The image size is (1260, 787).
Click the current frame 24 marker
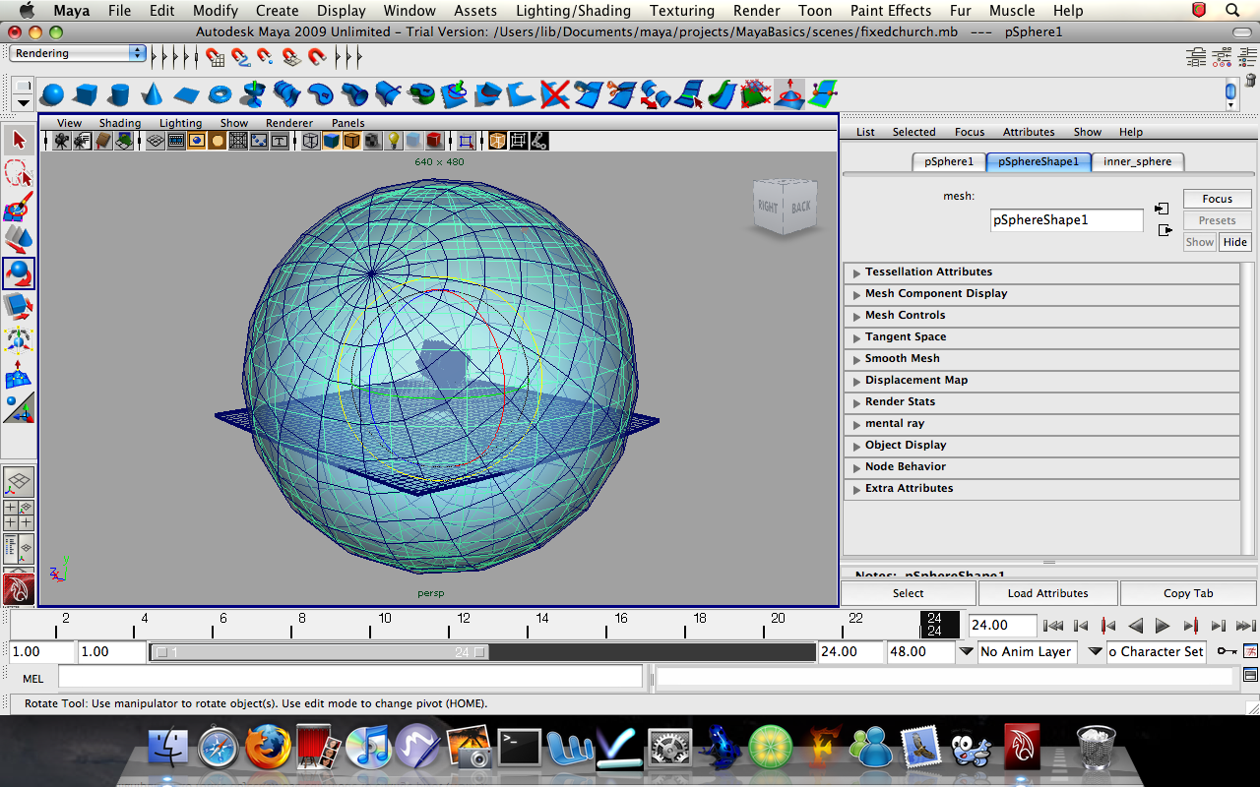point(939,625)
